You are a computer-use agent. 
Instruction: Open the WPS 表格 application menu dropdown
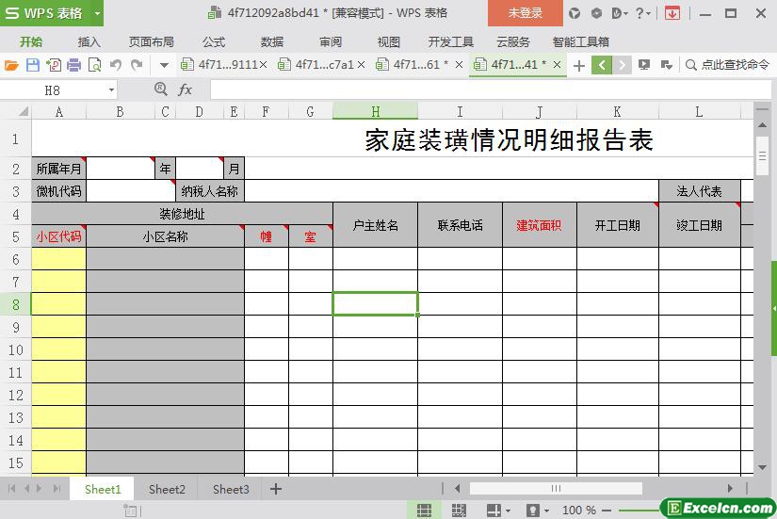(98, 13)
